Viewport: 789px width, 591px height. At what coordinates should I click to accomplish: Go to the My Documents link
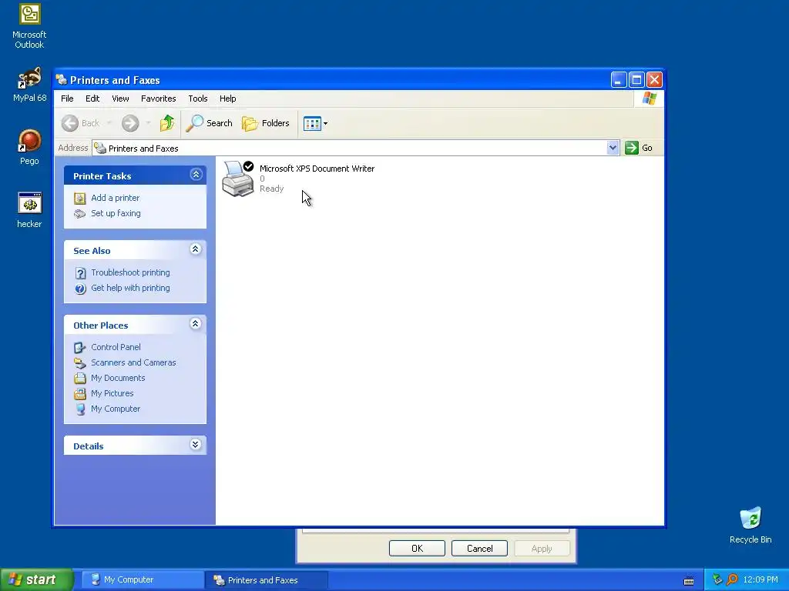tap(118, 378)
